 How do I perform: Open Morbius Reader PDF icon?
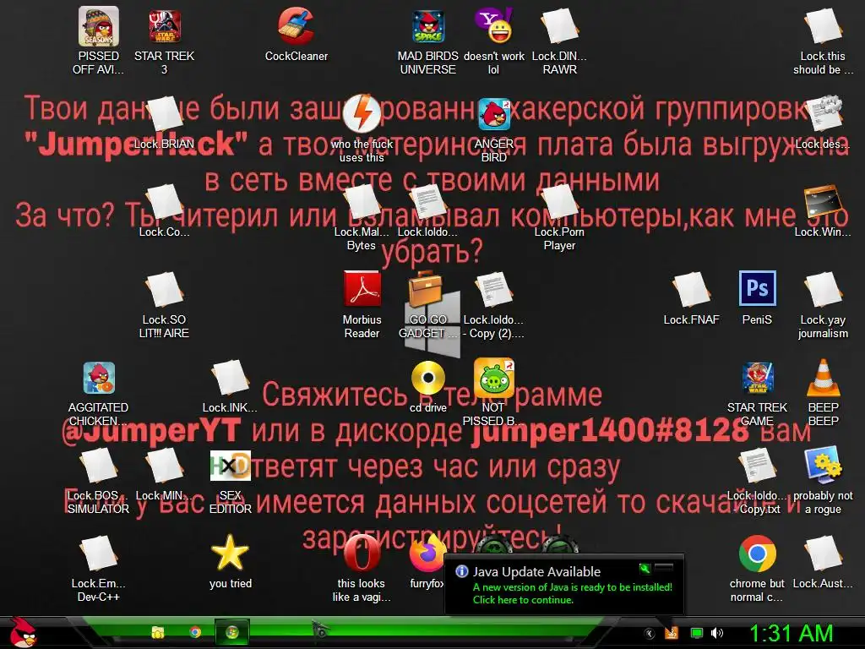coord(362,289)
